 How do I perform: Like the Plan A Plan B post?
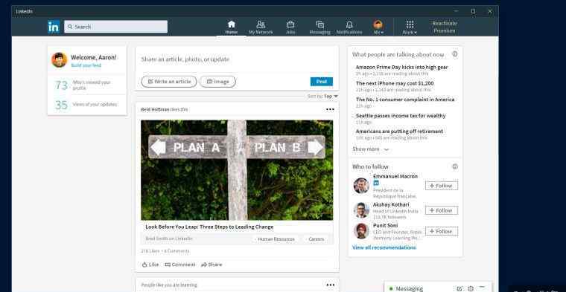(150, 265)
